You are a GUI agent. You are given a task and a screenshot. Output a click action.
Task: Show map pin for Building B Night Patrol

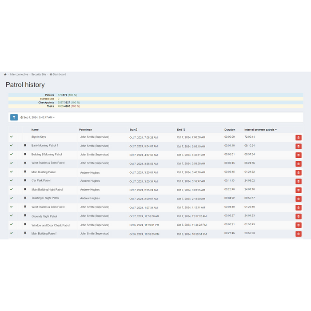coord(25,198)
